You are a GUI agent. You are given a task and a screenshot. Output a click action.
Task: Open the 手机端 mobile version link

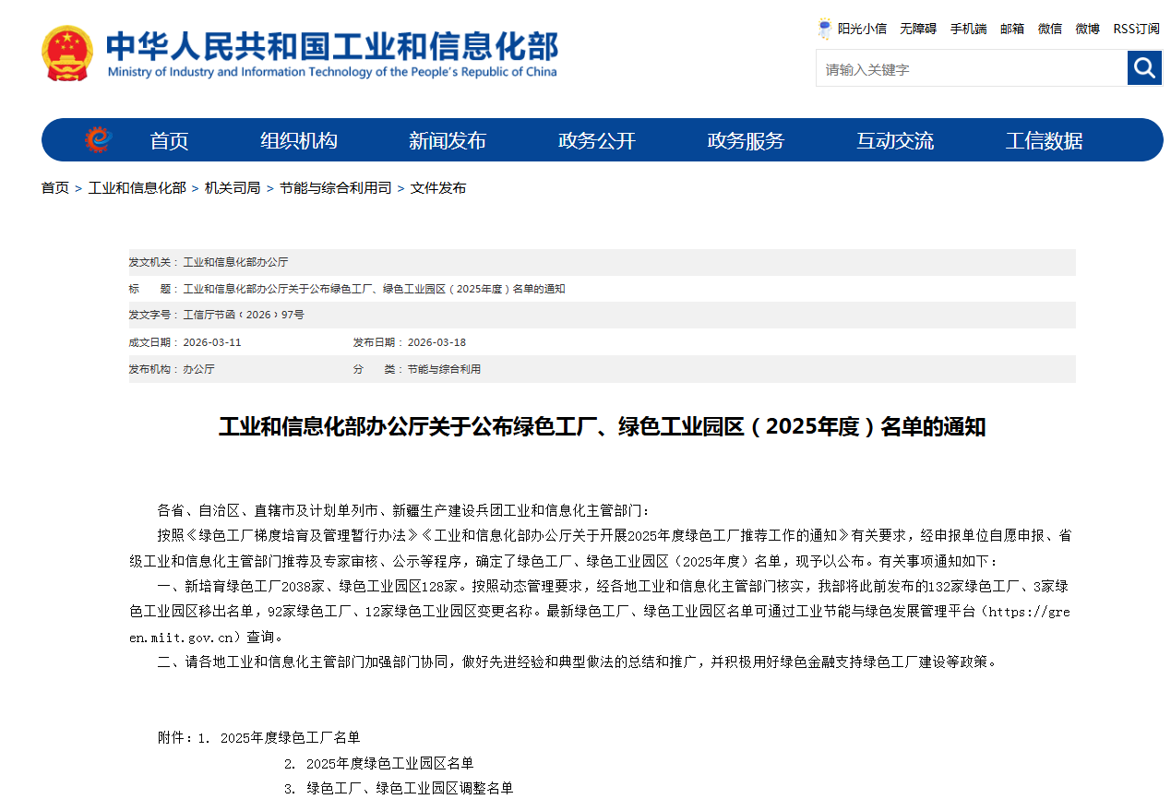click(x=968, y=29)
